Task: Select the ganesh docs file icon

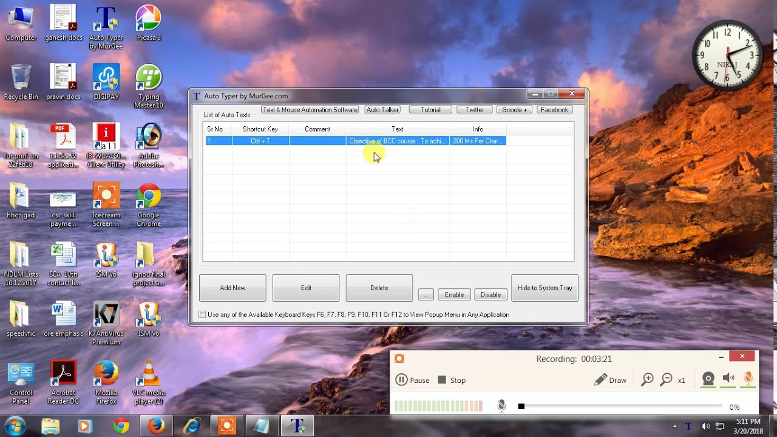Action: pos(64,23)
